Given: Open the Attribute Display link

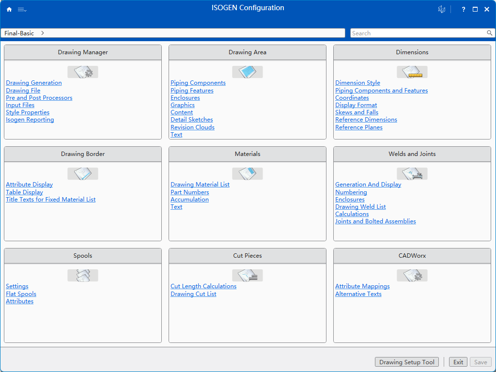Looking at the screenshot, I should click(x=30, y=185).
